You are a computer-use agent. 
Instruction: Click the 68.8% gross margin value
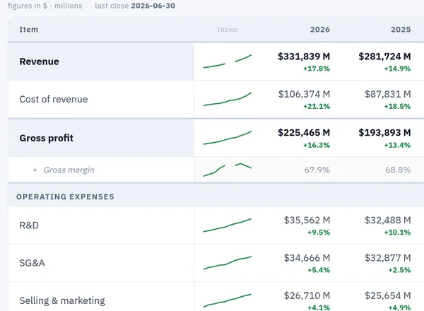pos(398,170)
